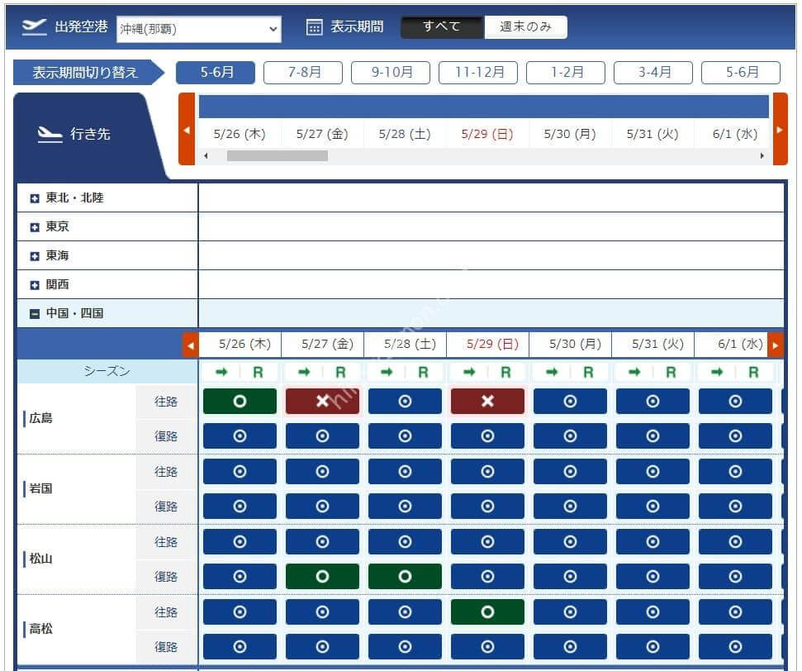Image resolution: width=802 pixels, height=671 pixels.
Task: Select 広島 復路 on 5/31
Action: click(x=653, y=436)
